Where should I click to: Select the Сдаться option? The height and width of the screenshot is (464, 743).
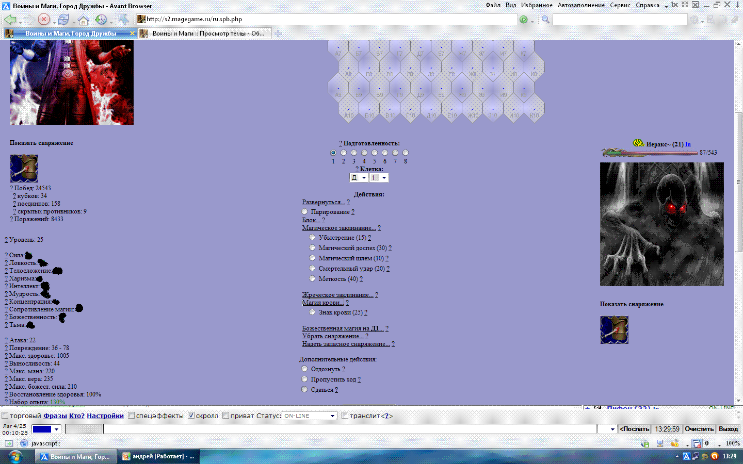pyautogui.click(x=304, y=389)
